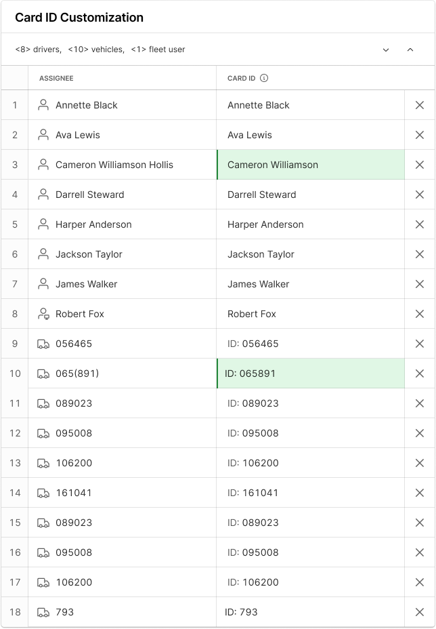Edit the highlighted ID: 065891 card field

(310, 373)
